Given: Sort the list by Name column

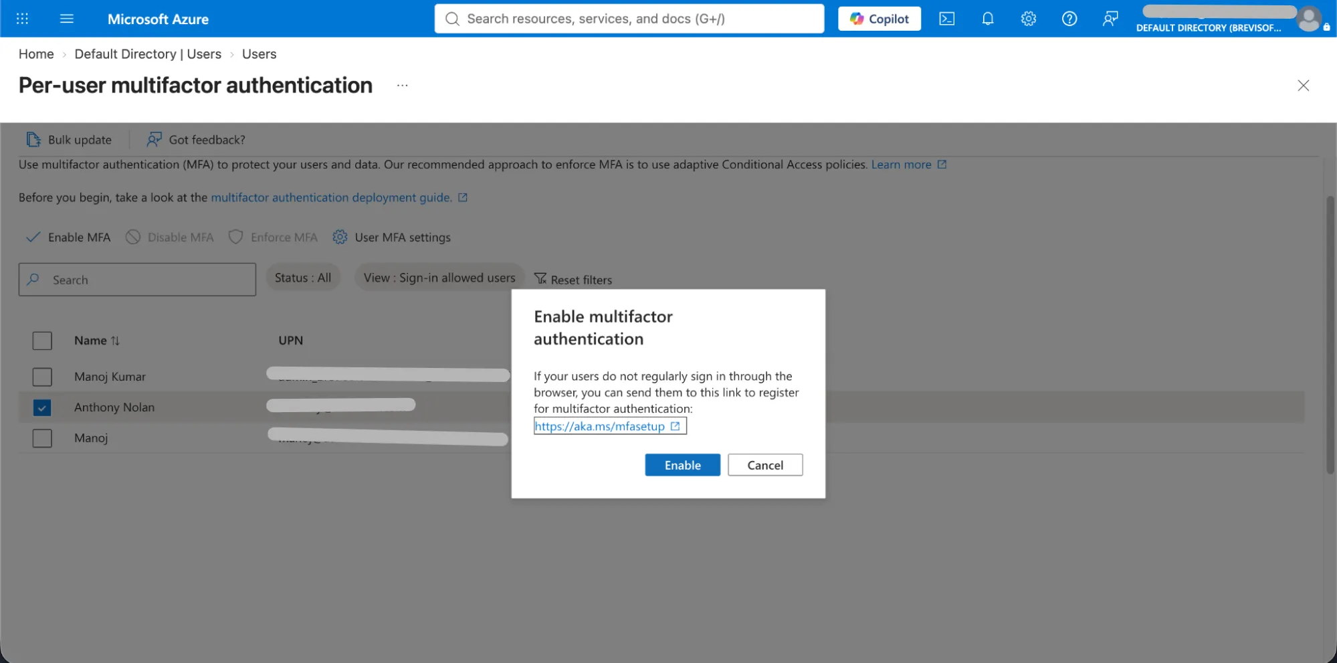Looking at the screenshot, I should point(97,341).
